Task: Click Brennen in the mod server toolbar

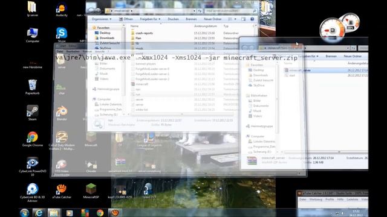Action: pyautogui.click(x=191, y=19)
